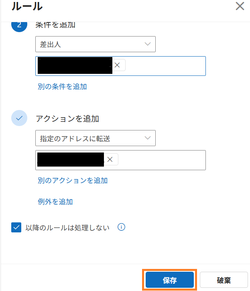This screenshot has width=250, height=291.
Task: Click the アクションを追加 section heading
Action: coord(67,119)
